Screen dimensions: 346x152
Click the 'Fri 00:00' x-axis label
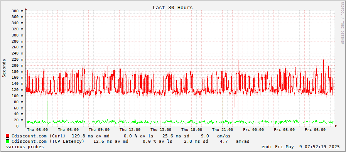[253, 130]
